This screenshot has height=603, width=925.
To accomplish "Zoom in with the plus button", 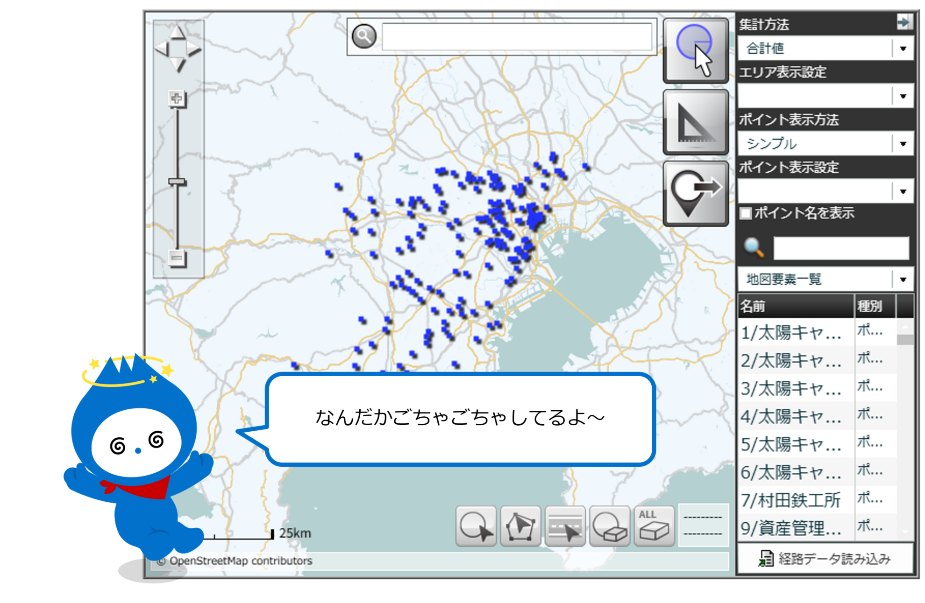I will tap(177, 98).
